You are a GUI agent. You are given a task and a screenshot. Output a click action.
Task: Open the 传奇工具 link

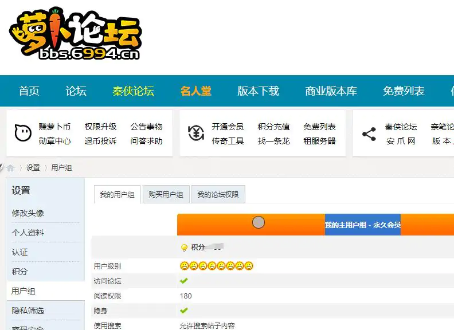(228, 141)
